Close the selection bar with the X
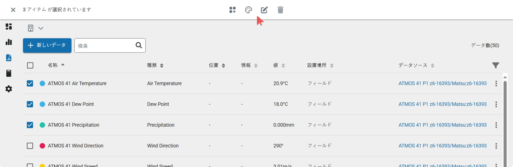The height and width of the screenshot is (167, 513). tap(13, 10)
